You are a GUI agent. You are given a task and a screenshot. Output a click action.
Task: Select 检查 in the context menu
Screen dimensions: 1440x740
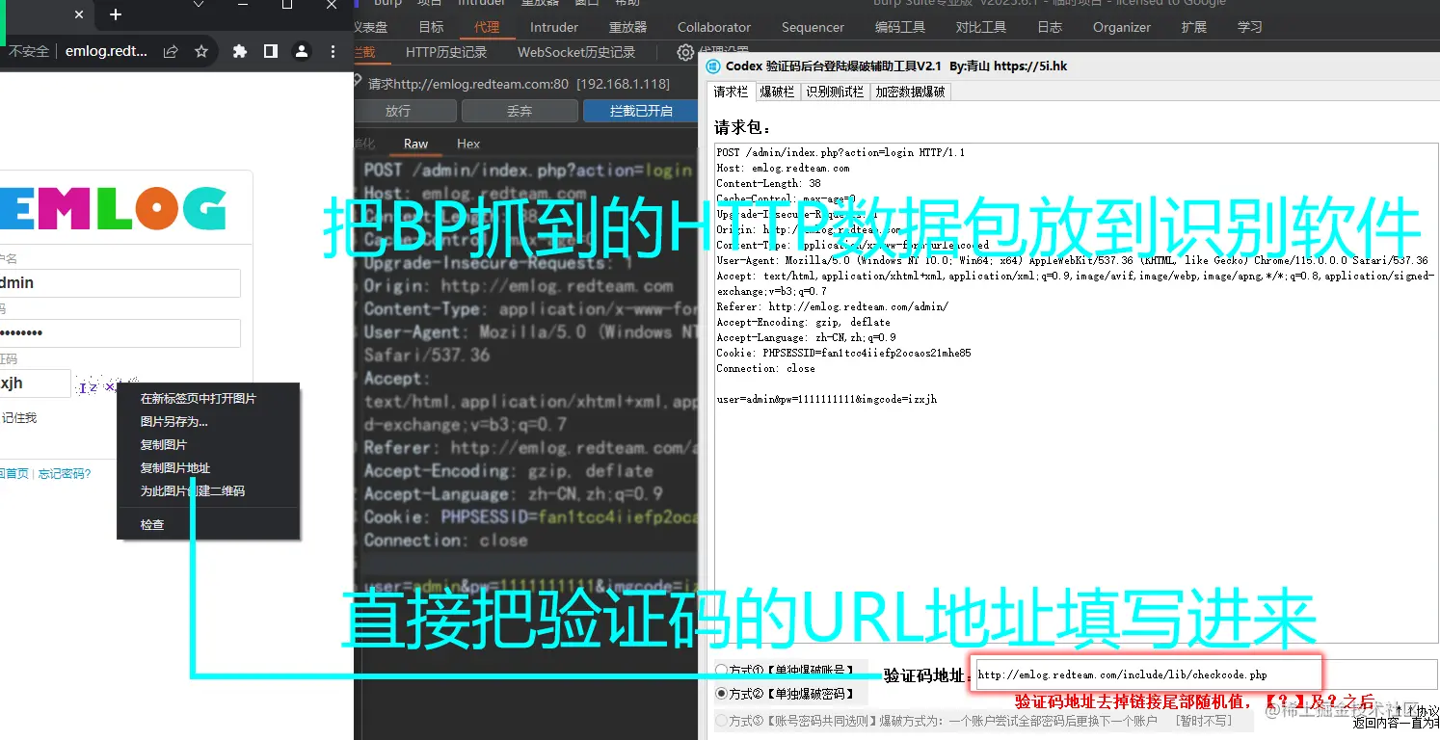[152, 524]
